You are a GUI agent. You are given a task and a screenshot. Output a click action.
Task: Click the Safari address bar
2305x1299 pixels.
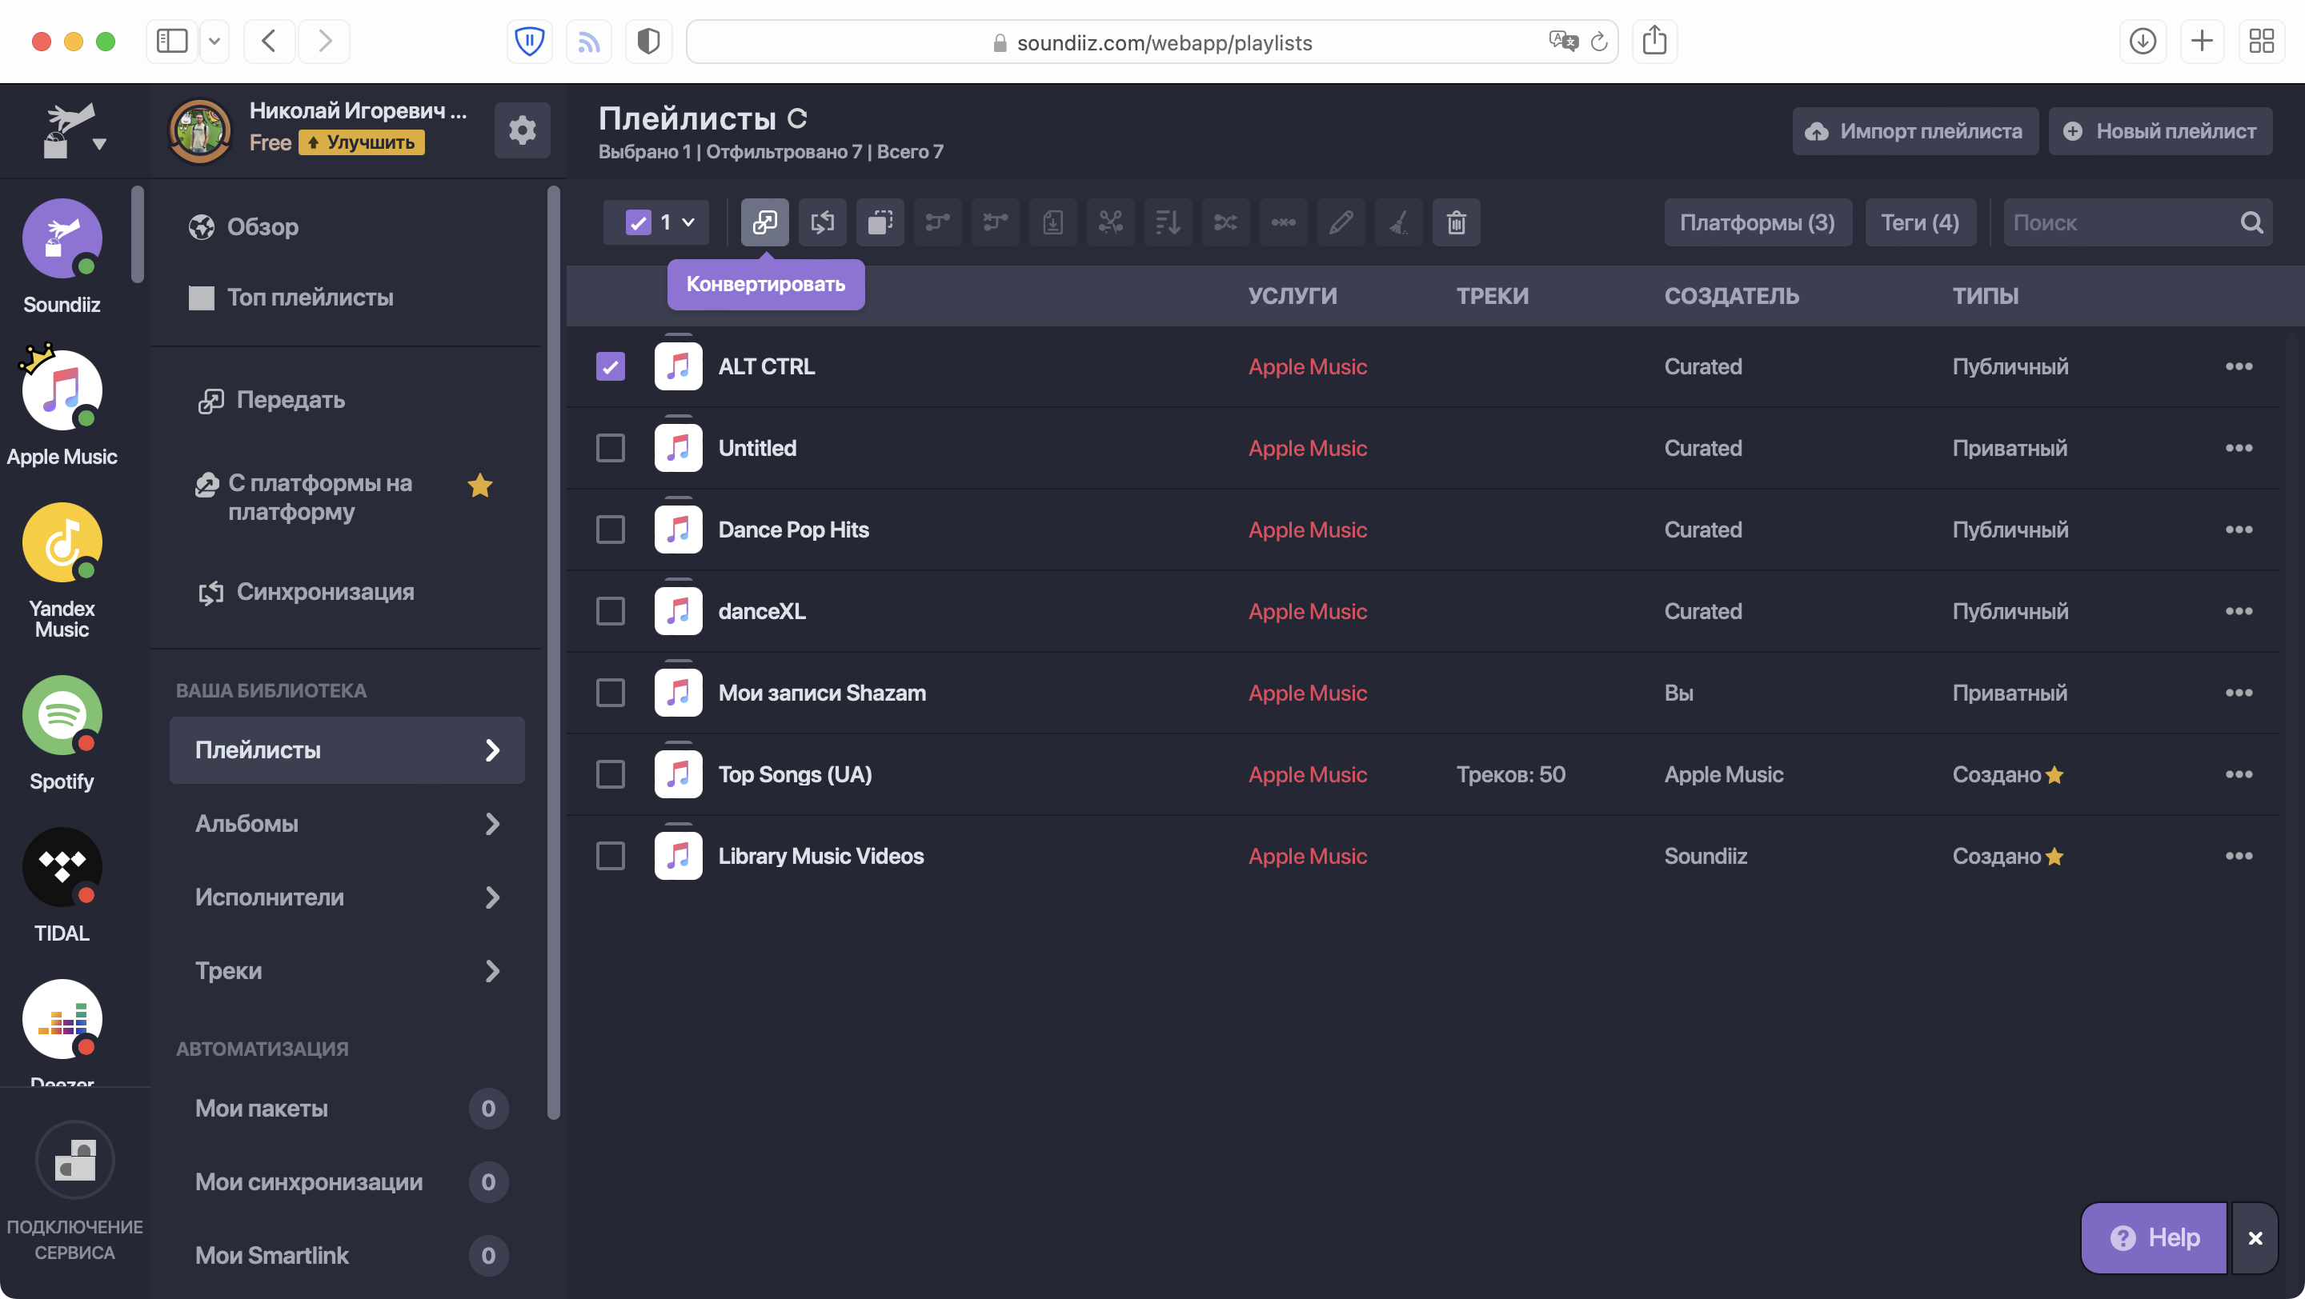1152,41
